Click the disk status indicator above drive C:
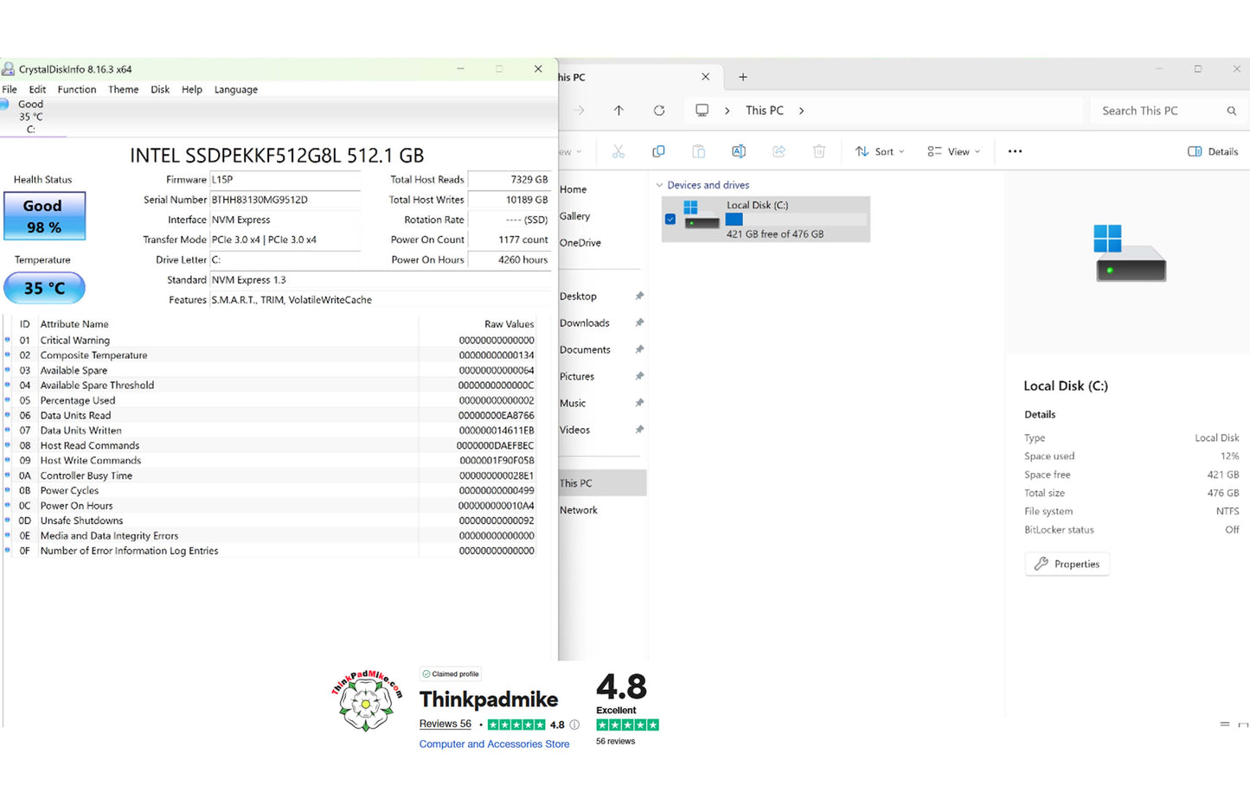This screenshot has height=785, width=1250. point(4,104)
